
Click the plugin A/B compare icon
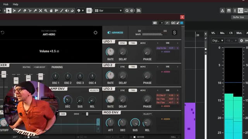click(167, 23)
